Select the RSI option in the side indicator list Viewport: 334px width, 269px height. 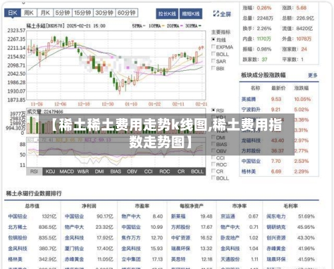(x=218, y=110)
